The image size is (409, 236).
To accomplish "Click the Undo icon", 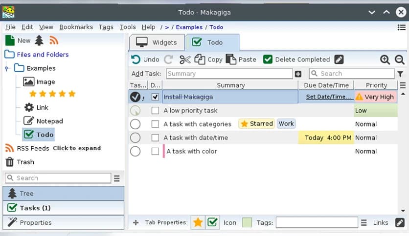I will tap(136, 59).
